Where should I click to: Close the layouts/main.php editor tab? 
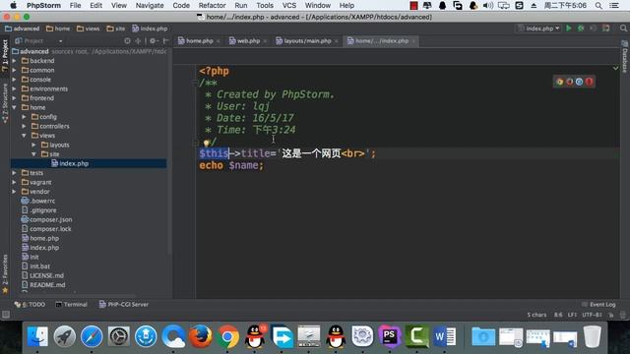(337, 41)
